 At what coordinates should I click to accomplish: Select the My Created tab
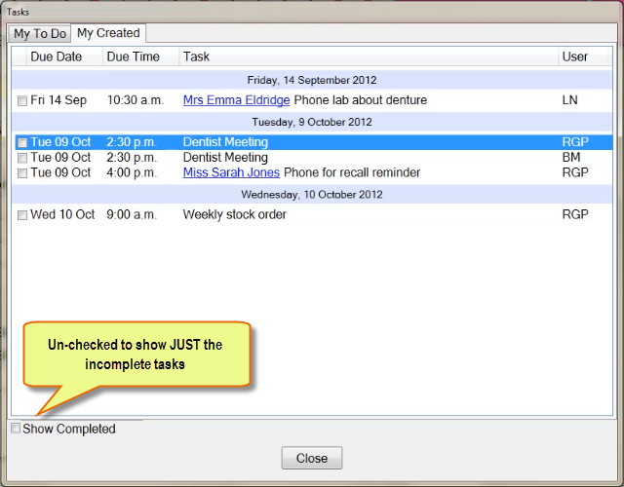108,33
